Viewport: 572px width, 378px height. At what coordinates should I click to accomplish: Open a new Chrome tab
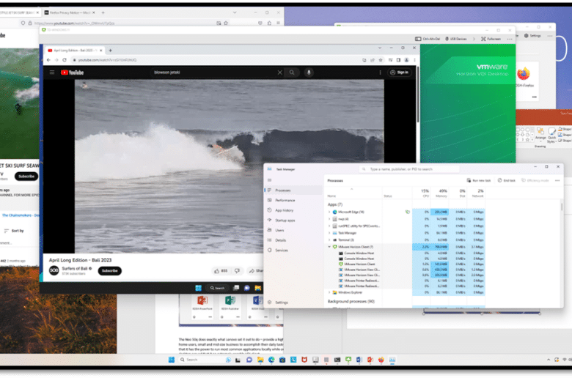pyautogui.click(x=110, y=51)
